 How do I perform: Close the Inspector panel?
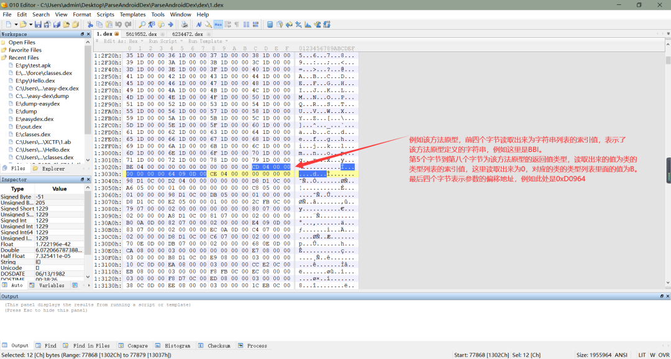(89, 180)
